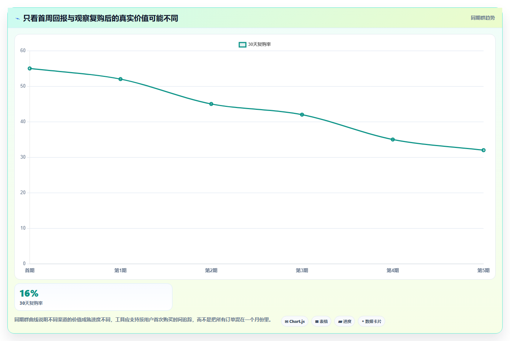Click the 0 y-axis label
The width and height of the screenshot is (510, 341).
[x=24, y=264]
